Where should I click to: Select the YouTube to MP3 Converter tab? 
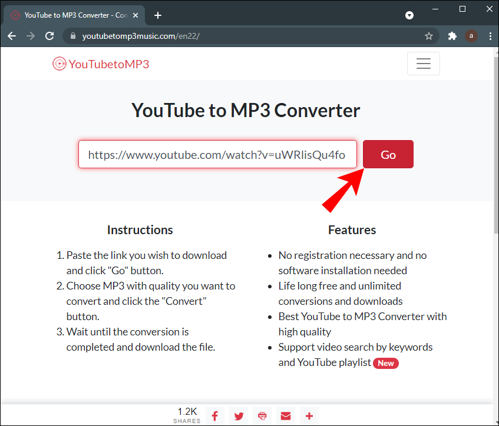point(74,15)
